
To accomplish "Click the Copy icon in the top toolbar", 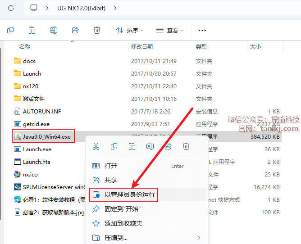I will click(x=10, y=30).
